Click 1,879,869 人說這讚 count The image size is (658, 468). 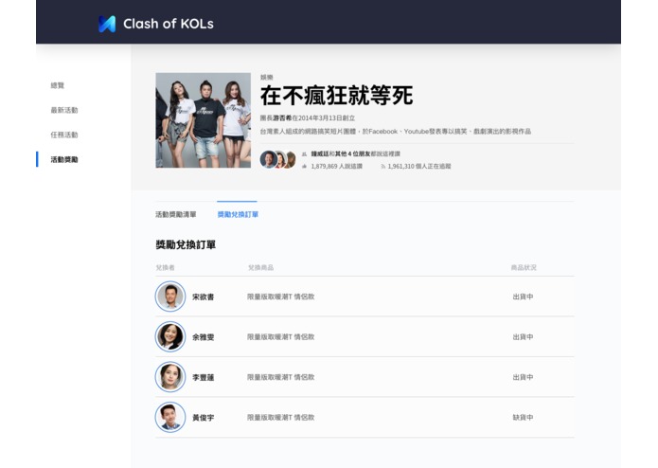point(336,167)
